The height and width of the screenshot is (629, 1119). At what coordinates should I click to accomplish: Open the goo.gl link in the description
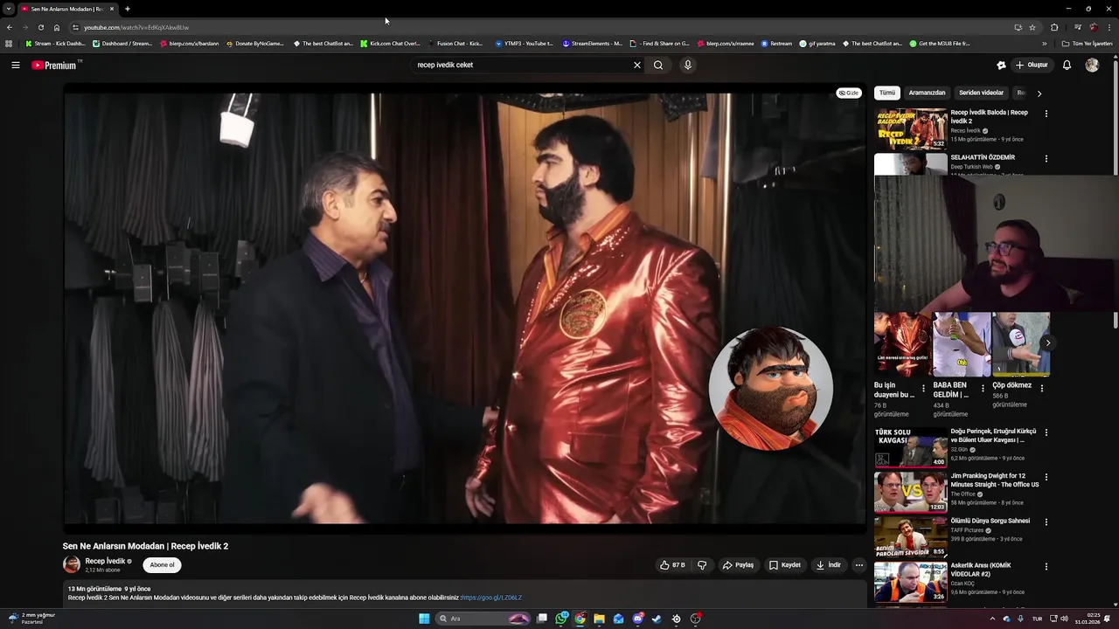490,598
